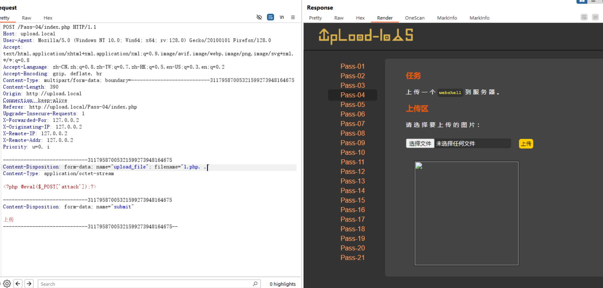Focus the Search input field
603x288 pixels.
coord(149,284)
